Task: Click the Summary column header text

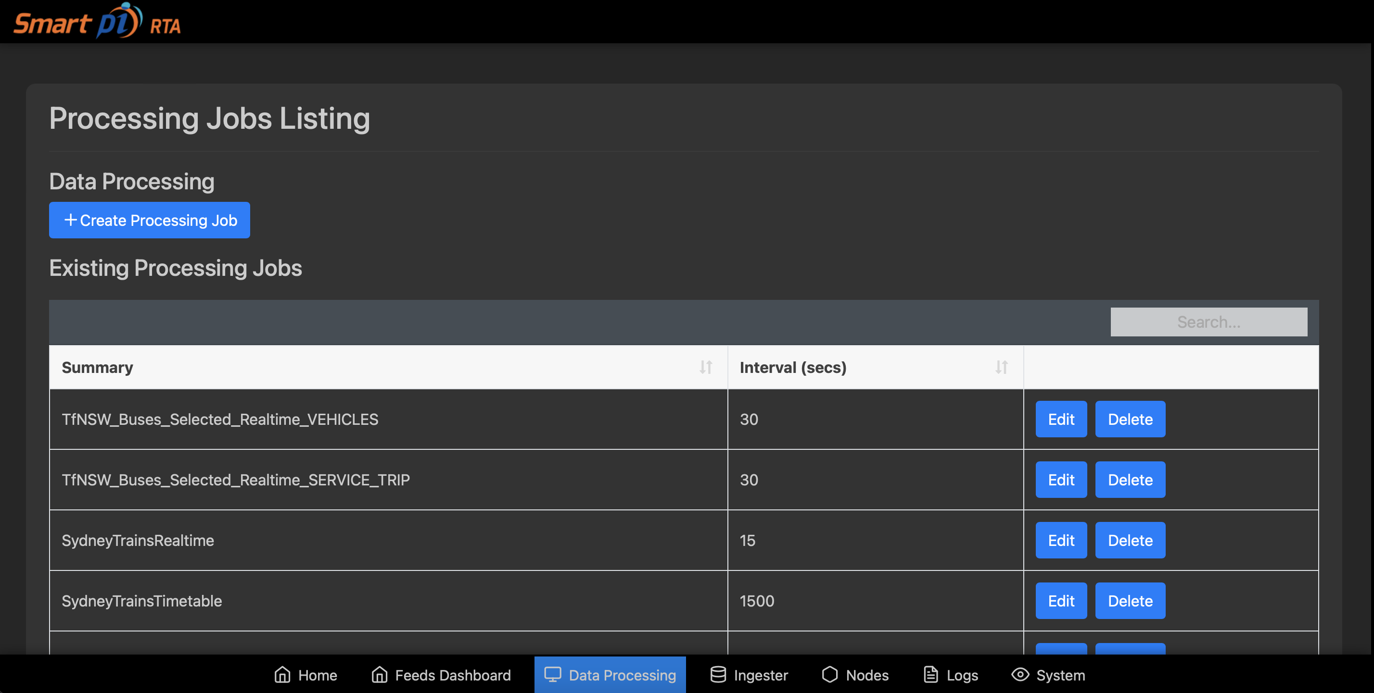Action: point(97,368)
